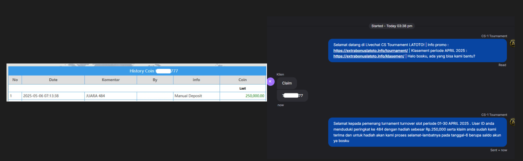Open the extrabonuslatoto tournament link

(x=370, y=50)
